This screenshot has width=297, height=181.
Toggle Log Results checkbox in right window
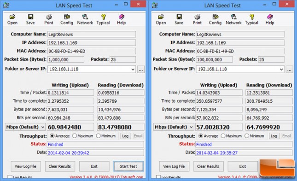[x=158, y=177]
